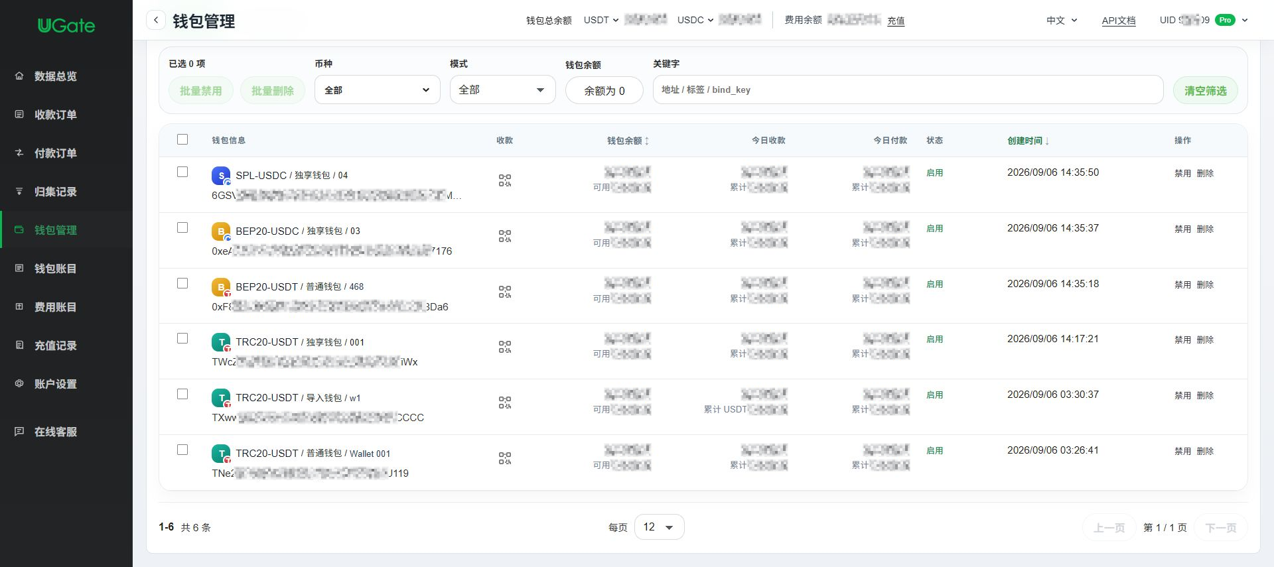This screenshot has width=1274, height=567.
Task: Delete the Wallet 001 row via 删除
Action: click(1205, 451)
